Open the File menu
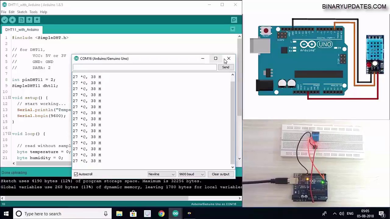This screenshot has width=390, height=219. coord(4,12)
